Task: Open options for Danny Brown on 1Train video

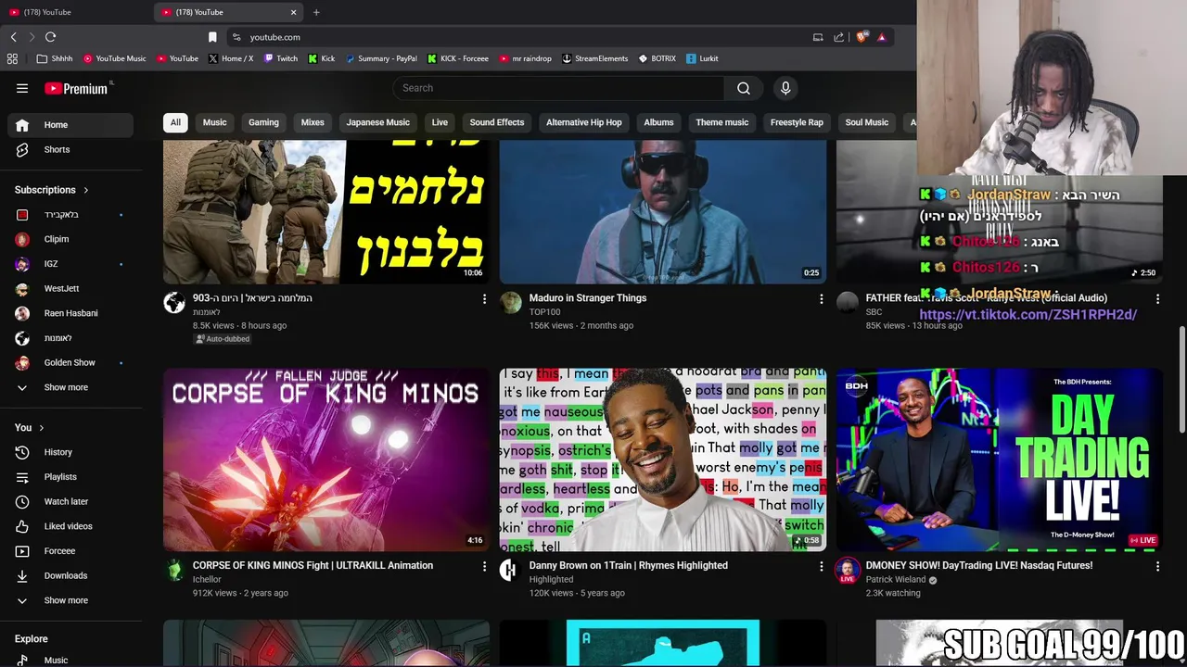Action: click(x=821, y=566)
